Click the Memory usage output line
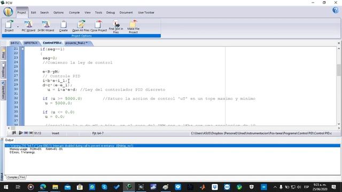This screenshot has height=192, width=342. tap(36, 149)
